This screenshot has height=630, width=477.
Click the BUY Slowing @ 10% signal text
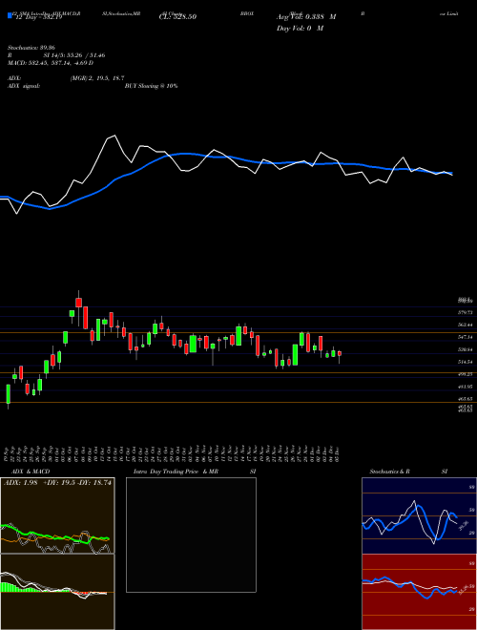(x=151, y=86)
